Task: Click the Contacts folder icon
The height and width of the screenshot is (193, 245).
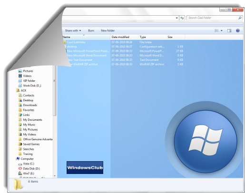Action: coord(20,96)
